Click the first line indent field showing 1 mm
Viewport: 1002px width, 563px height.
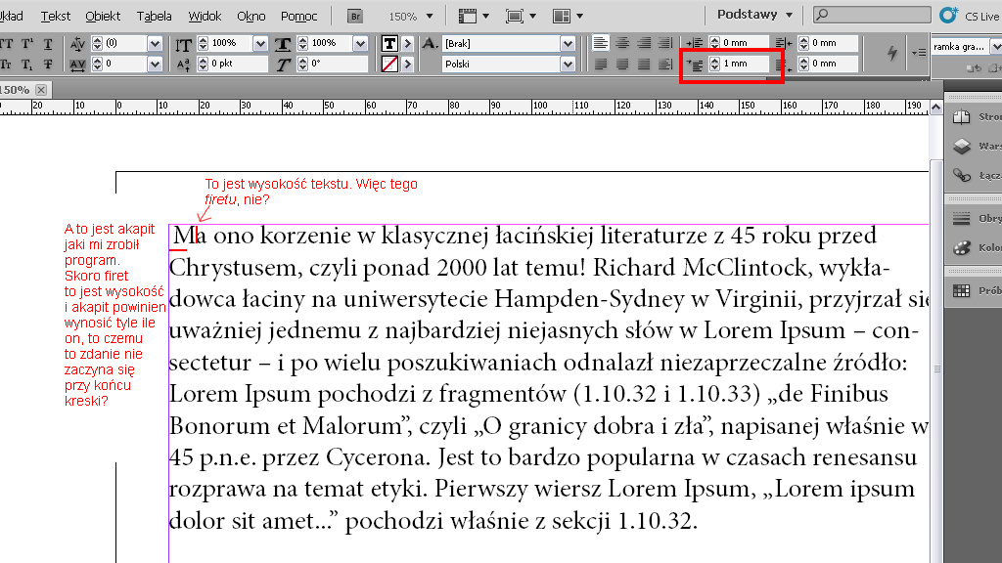click(x=746, y=64)
